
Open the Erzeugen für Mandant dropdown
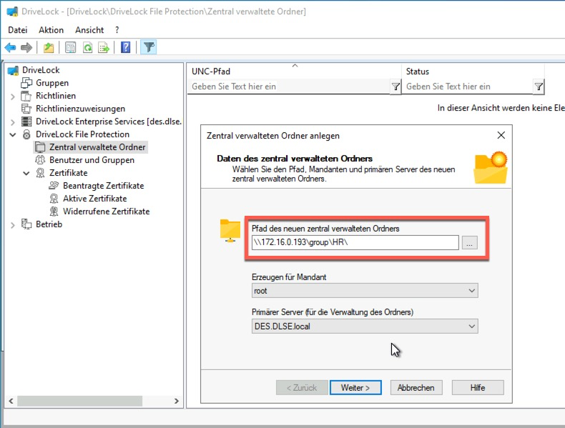(365, 291)
